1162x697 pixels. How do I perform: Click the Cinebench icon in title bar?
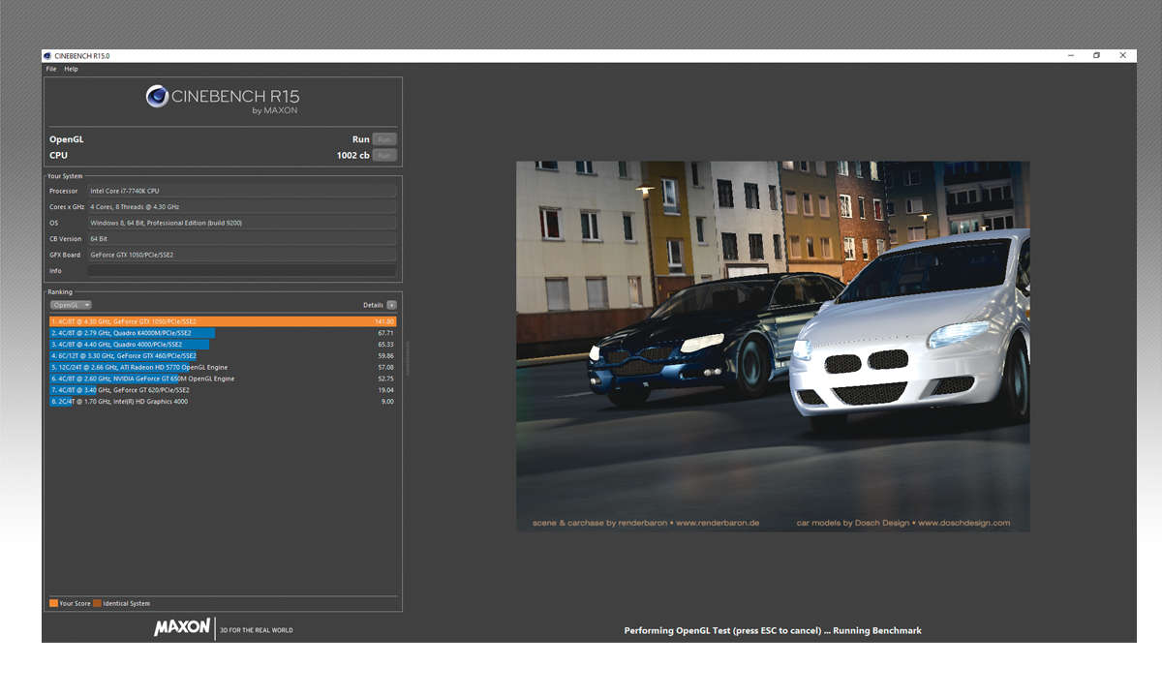47,56
